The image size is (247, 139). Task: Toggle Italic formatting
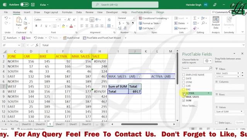[41, 26]
